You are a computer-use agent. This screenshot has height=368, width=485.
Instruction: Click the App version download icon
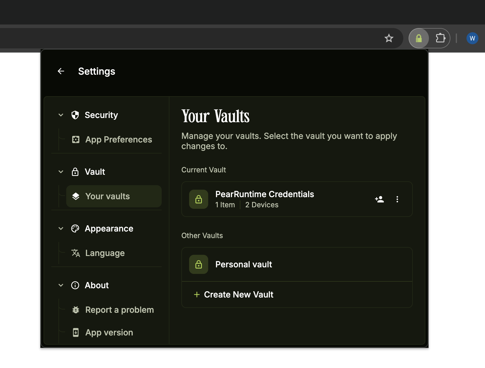pyautogui.click(x=76, y=332)
